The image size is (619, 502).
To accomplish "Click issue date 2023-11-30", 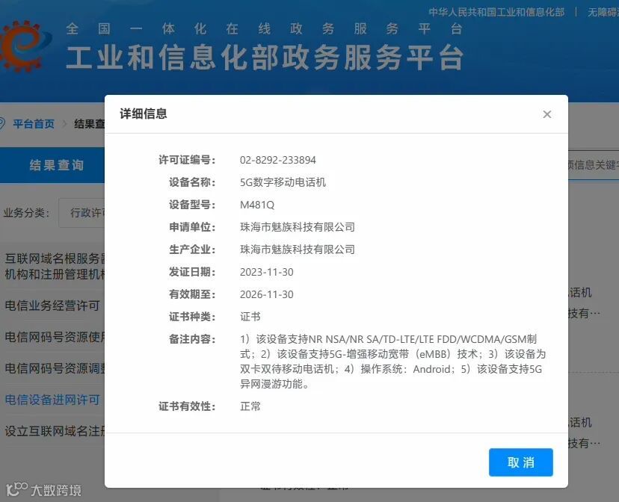I will 267,272.
